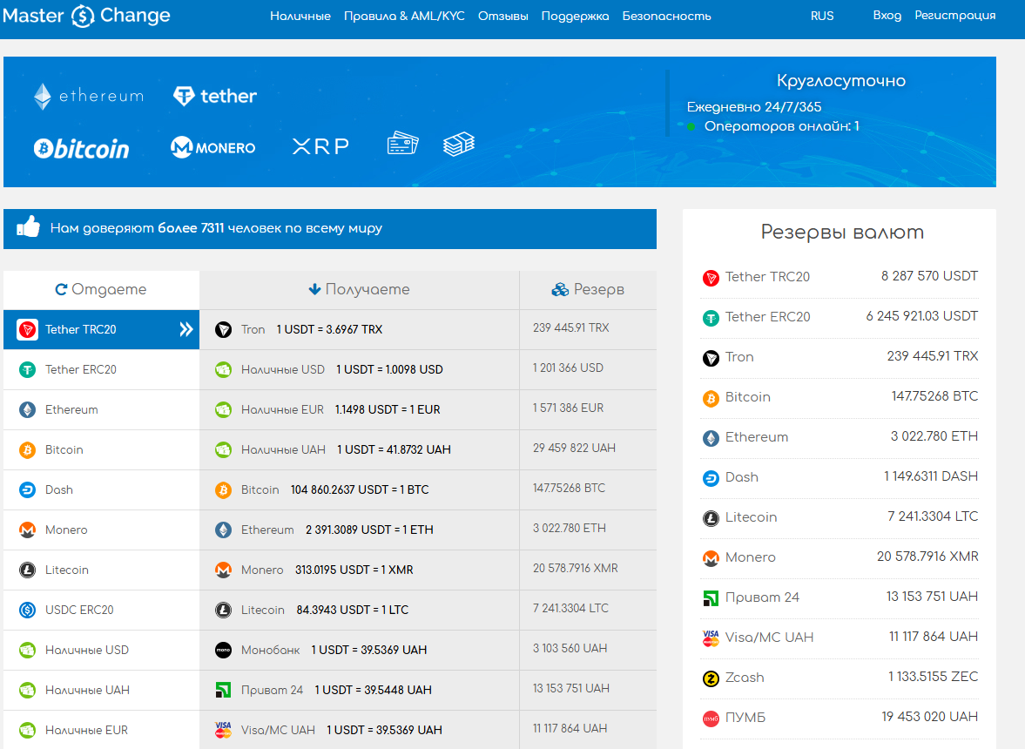Click the Master Change logo

(x=86, y=16)
